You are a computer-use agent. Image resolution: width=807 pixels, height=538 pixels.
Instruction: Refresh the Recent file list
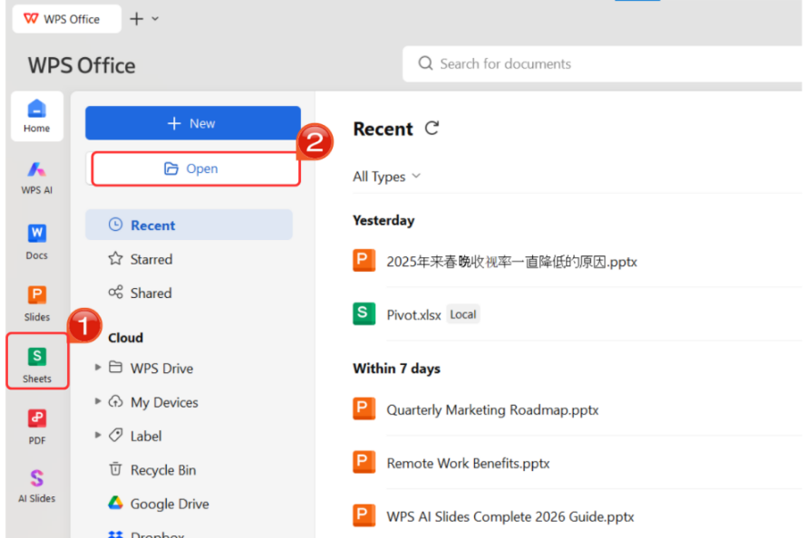432,128
